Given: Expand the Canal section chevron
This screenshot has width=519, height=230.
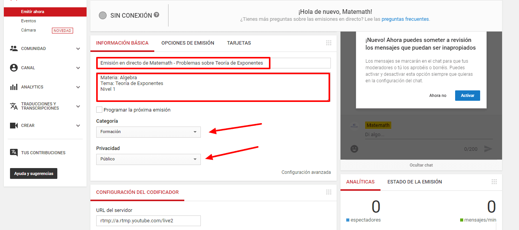Looking at the screenshot, I should point(78,68).
